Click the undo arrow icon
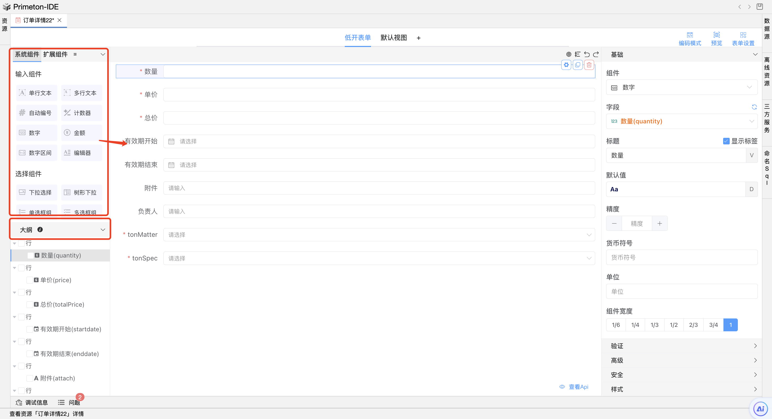This screenshot has width=772, height=419. (x=587, y=54)
